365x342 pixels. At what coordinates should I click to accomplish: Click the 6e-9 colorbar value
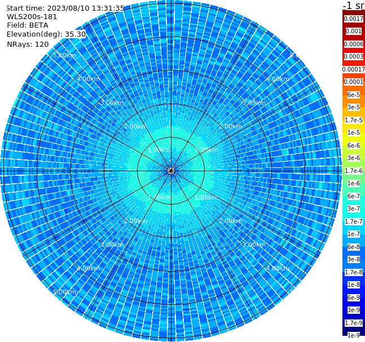tap(354, 297)
